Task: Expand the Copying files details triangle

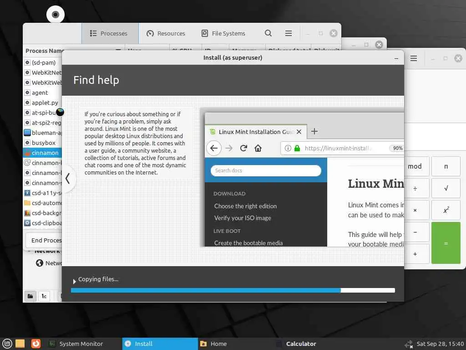Action: (x=74, y=281)
